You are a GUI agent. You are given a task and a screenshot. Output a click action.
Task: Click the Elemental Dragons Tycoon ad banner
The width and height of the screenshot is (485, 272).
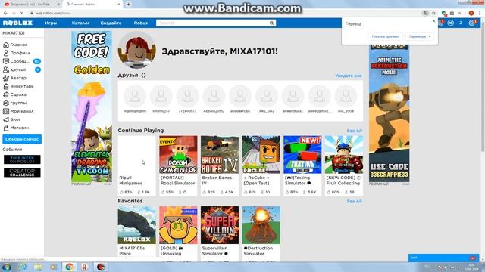click(92, 107)
